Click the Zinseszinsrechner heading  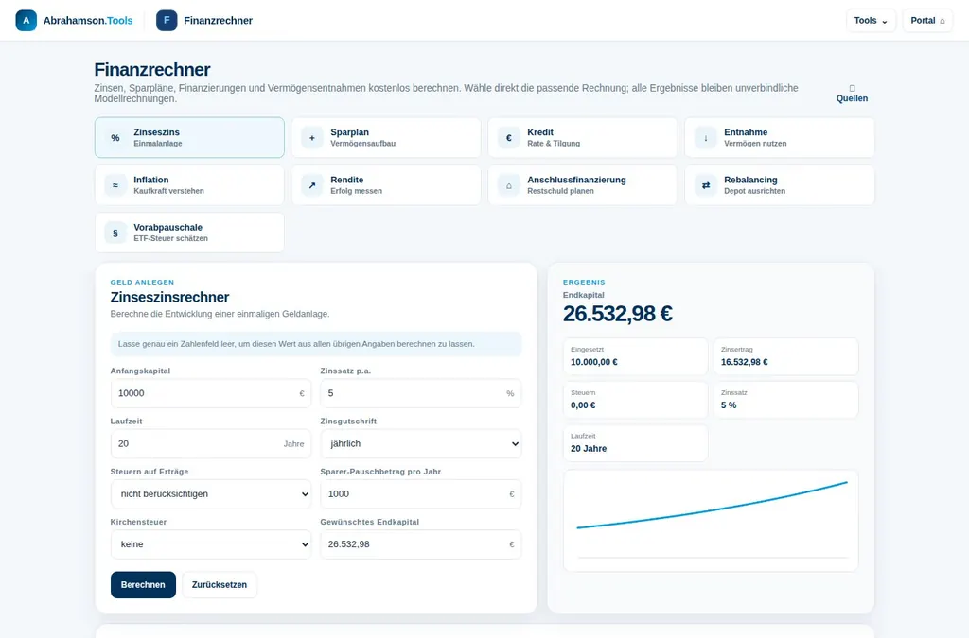[x=170, y=297]
